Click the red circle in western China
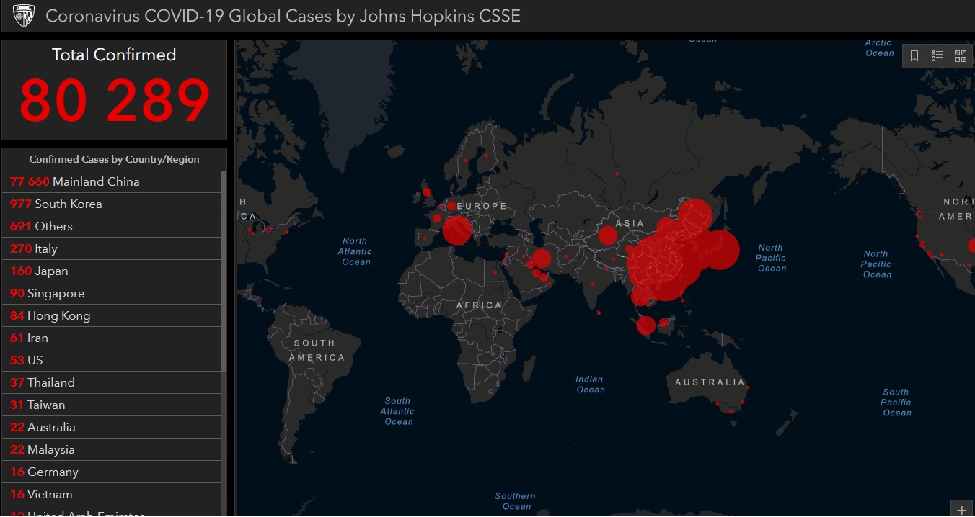Screen dimensions: 975x517 point(608,235)
